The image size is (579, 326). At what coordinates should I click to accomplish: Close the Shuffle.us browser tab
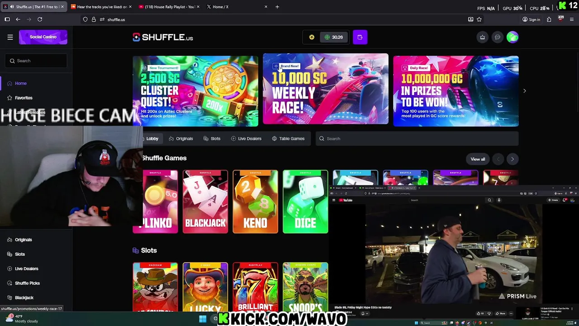pos(62,7)
